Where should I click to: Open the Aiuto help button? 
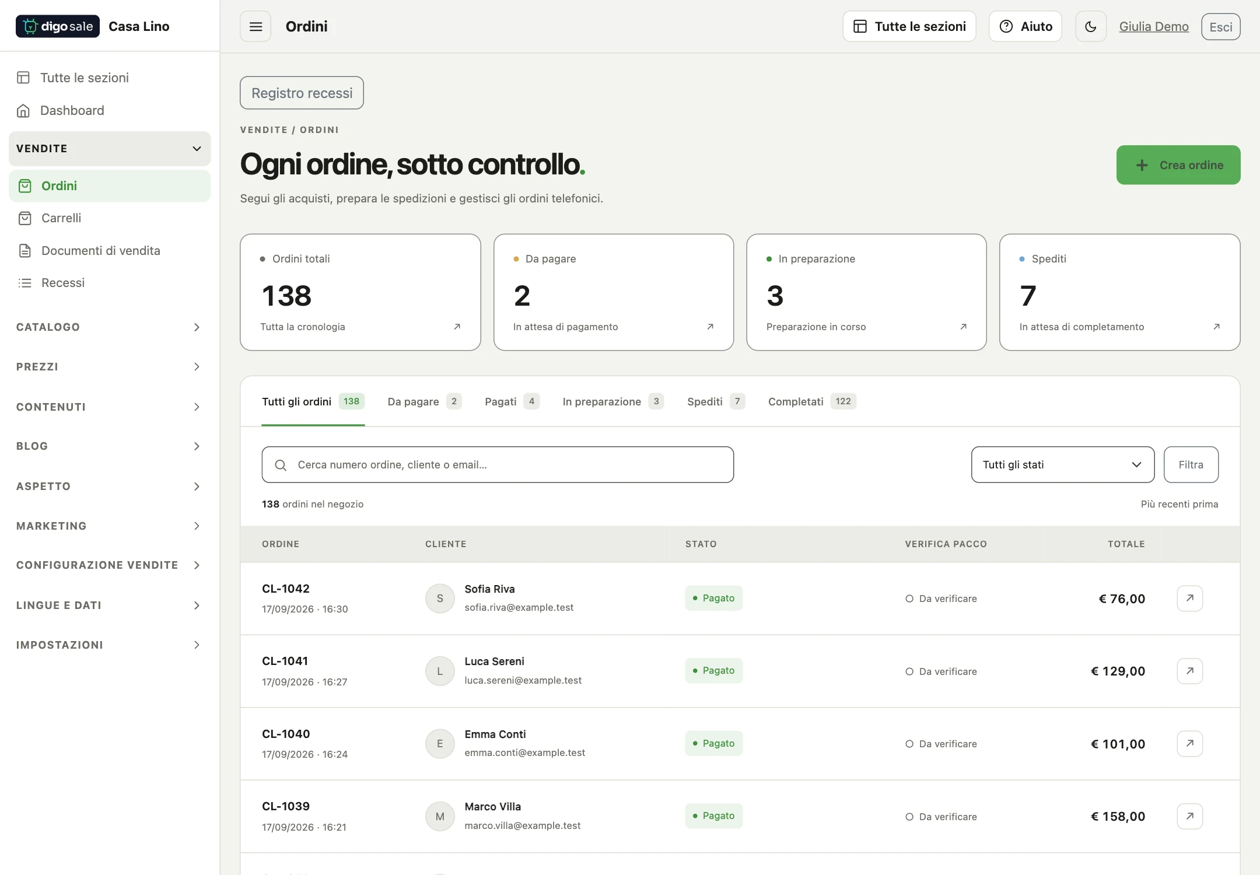pyautogui.click(x=1025, y=26)
